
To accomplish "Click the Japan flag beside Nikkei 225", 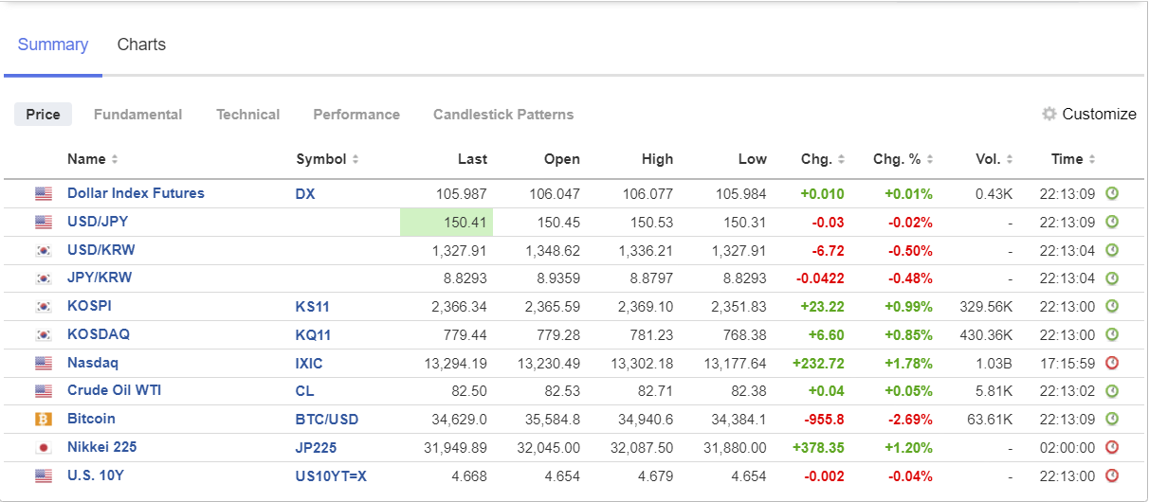I will (x=44, y=447).
